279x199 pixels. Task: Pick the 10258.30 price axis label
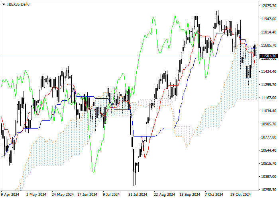[269, 190]
